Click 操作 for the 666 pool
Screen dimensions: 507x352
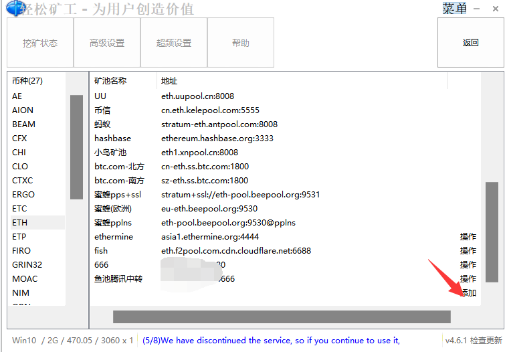tap(468, 265)
